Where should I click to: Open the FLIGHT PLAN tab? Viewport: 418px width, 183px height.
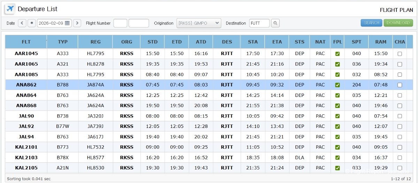tap(396, 10)
